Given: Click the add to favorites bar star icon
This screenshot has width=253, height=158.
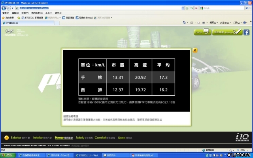Looking at the screenshot, I should pyautogui.click(x=19, y=18).
